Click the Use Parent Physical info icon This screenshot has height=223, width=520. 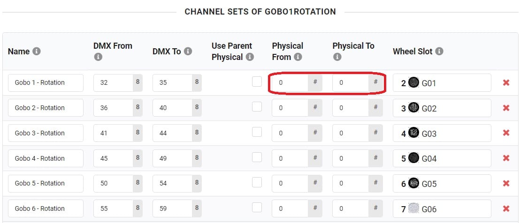point(250,57)
